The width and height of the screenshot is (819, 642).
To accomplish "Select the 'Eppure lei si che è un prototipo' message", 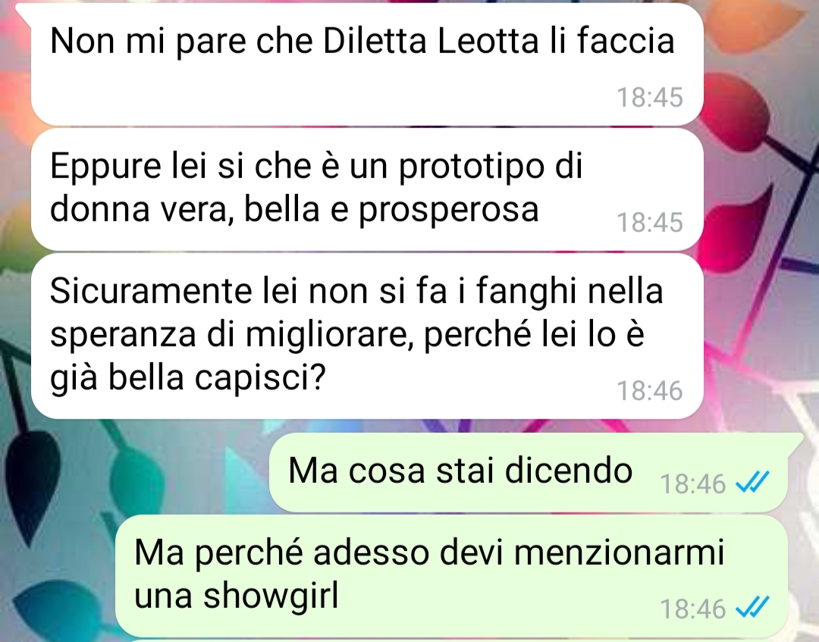I will [x=367, y=189].
